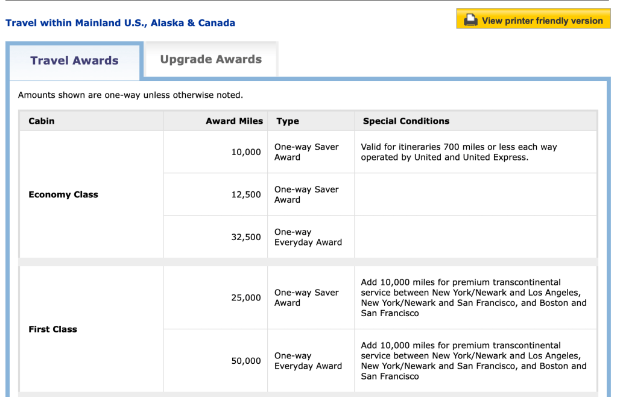617x397 pixels.
Task: Click the Cabin column header
Action: [42, 121]
